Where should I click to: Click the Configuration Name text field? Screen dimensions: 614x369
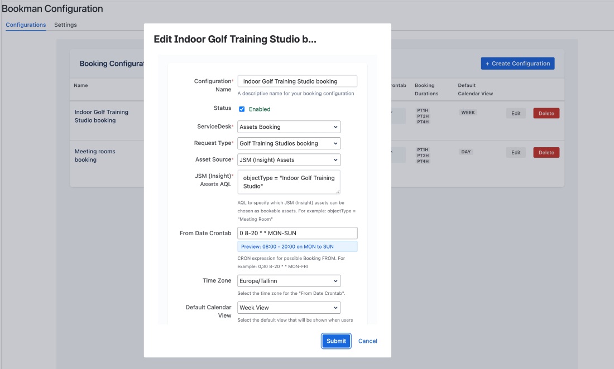point(297,81)
